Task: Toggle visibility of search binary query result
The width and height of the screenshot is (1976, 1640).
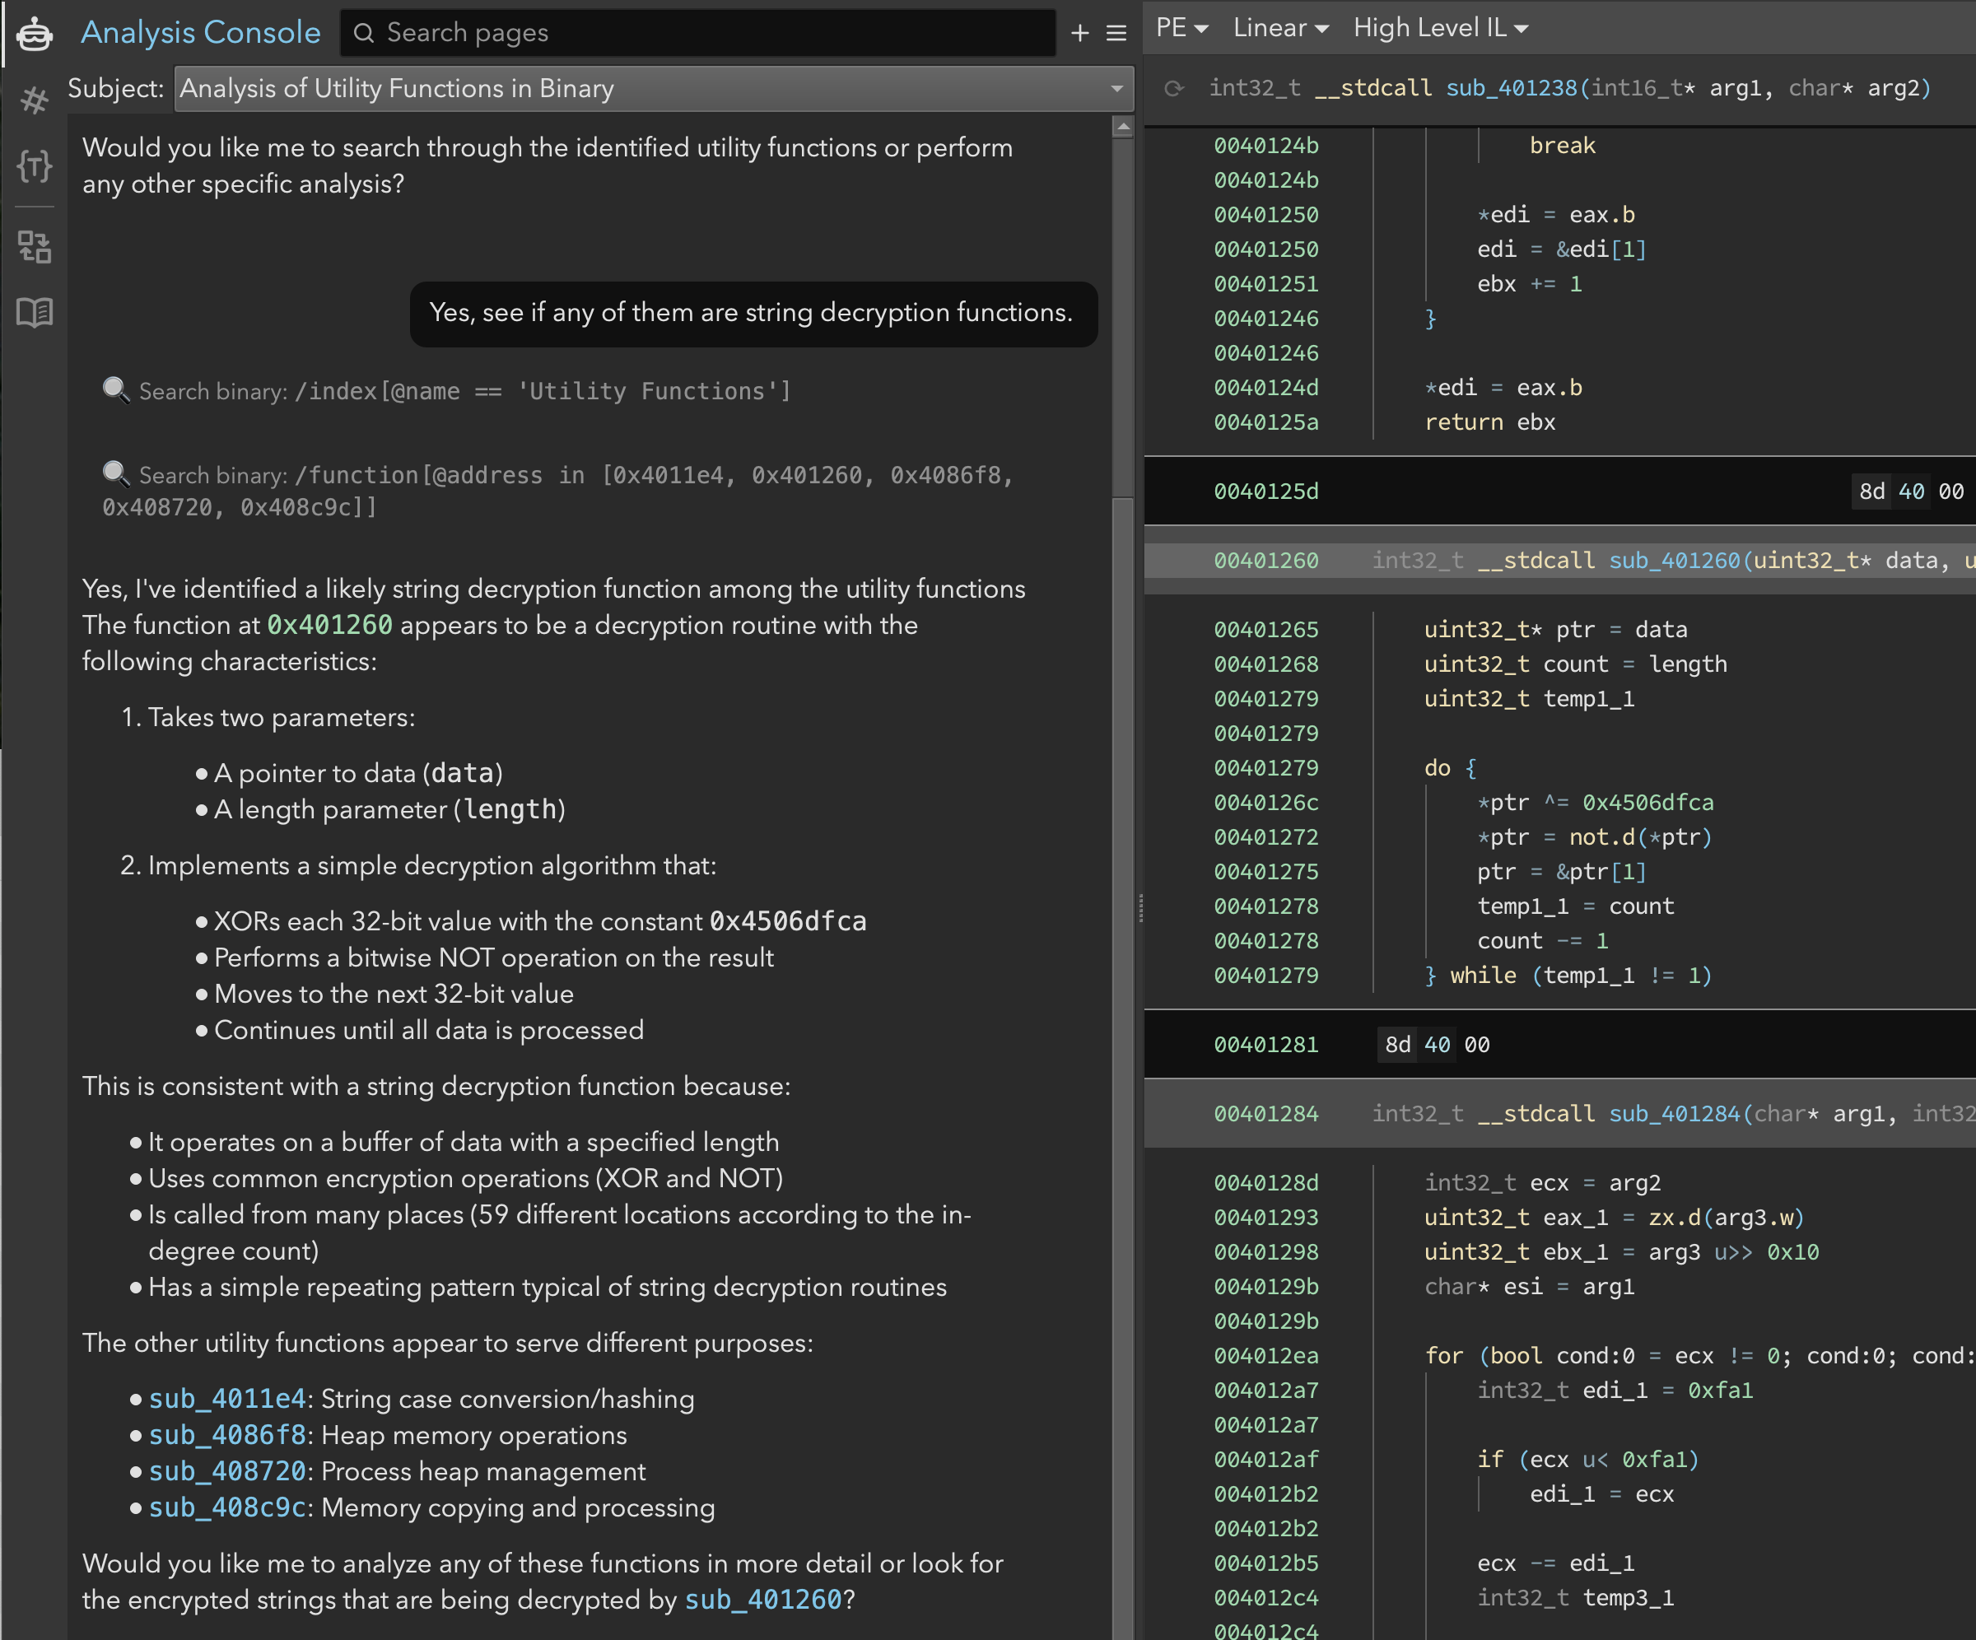Action: pos(115,391)
